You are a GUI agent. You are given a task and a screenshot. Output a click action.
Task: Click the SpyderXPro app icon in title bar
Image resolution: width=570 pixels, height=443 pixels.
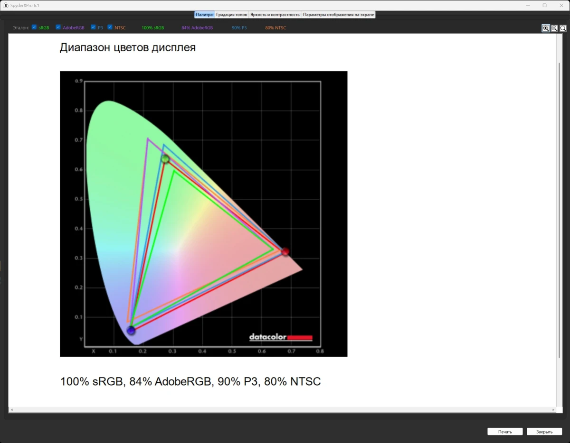pos(5,5)
